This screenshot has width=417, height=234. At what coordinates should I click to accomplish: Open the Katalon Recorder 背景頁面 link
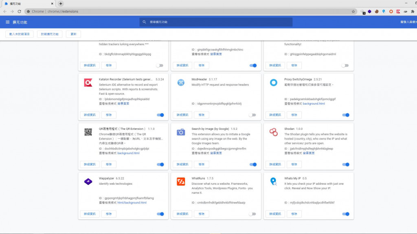click(123, 104)
